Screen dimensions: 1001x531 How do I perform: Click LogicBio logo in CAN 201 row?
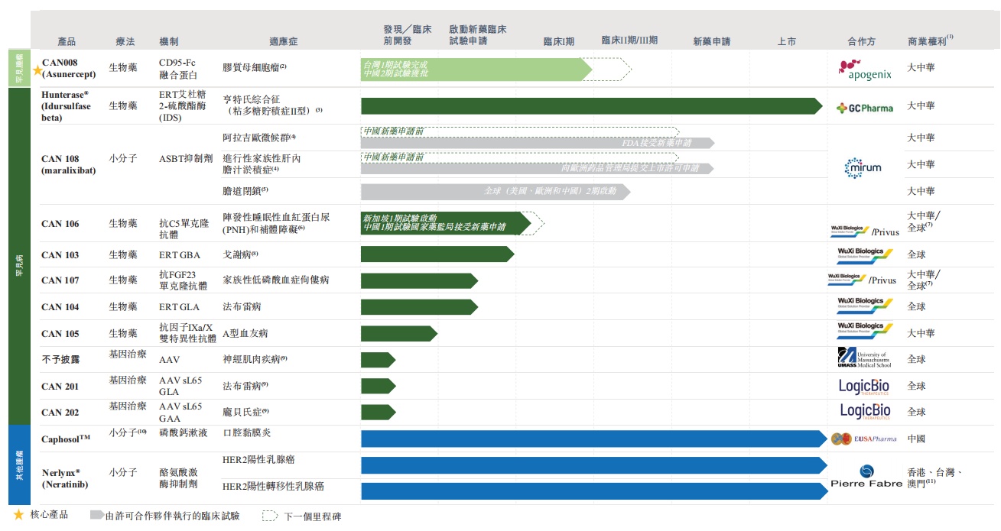[x=865, y=387]
